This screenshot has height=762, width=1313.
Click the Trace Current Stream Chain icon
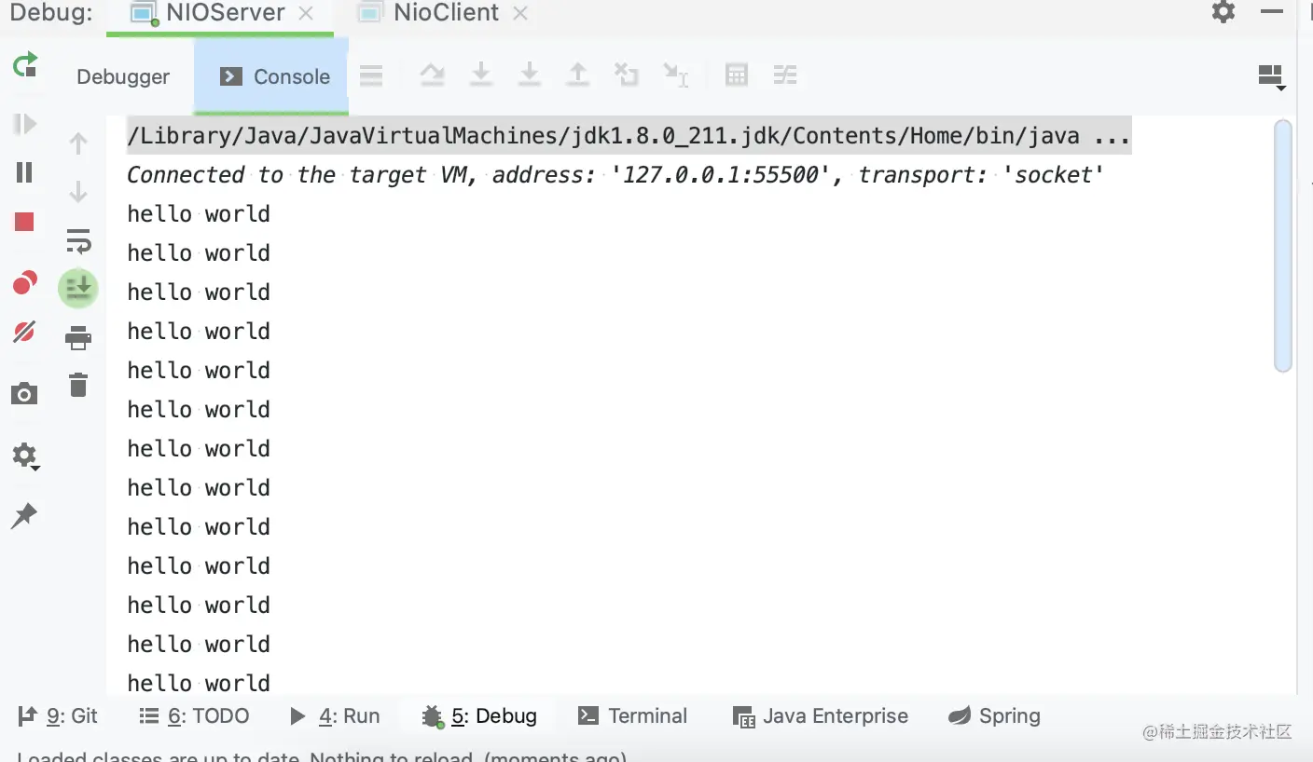[785, 75]
